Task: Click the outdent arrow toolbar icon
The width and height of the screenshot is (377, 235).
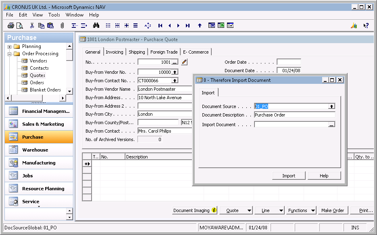Action: point(75,25)
